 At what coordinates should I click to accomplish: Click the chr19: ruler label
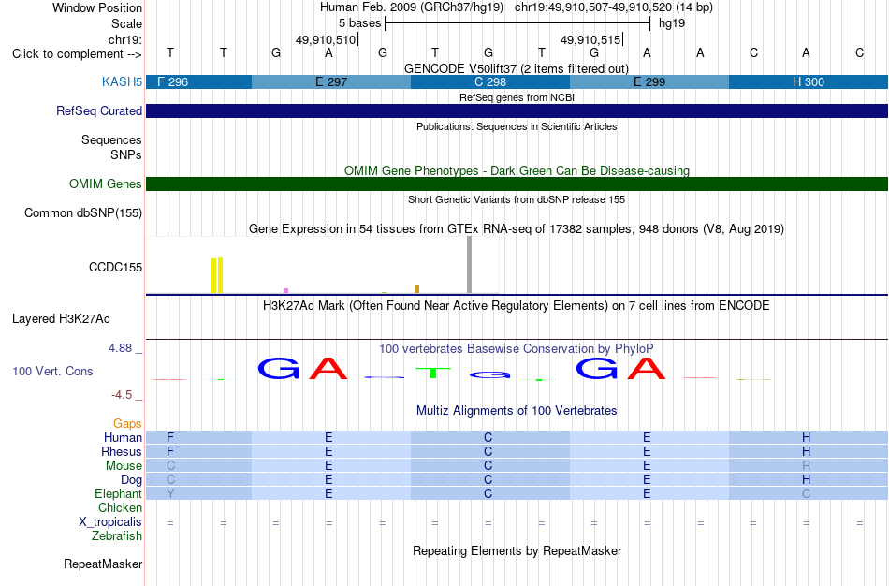(x=125, y=39)
